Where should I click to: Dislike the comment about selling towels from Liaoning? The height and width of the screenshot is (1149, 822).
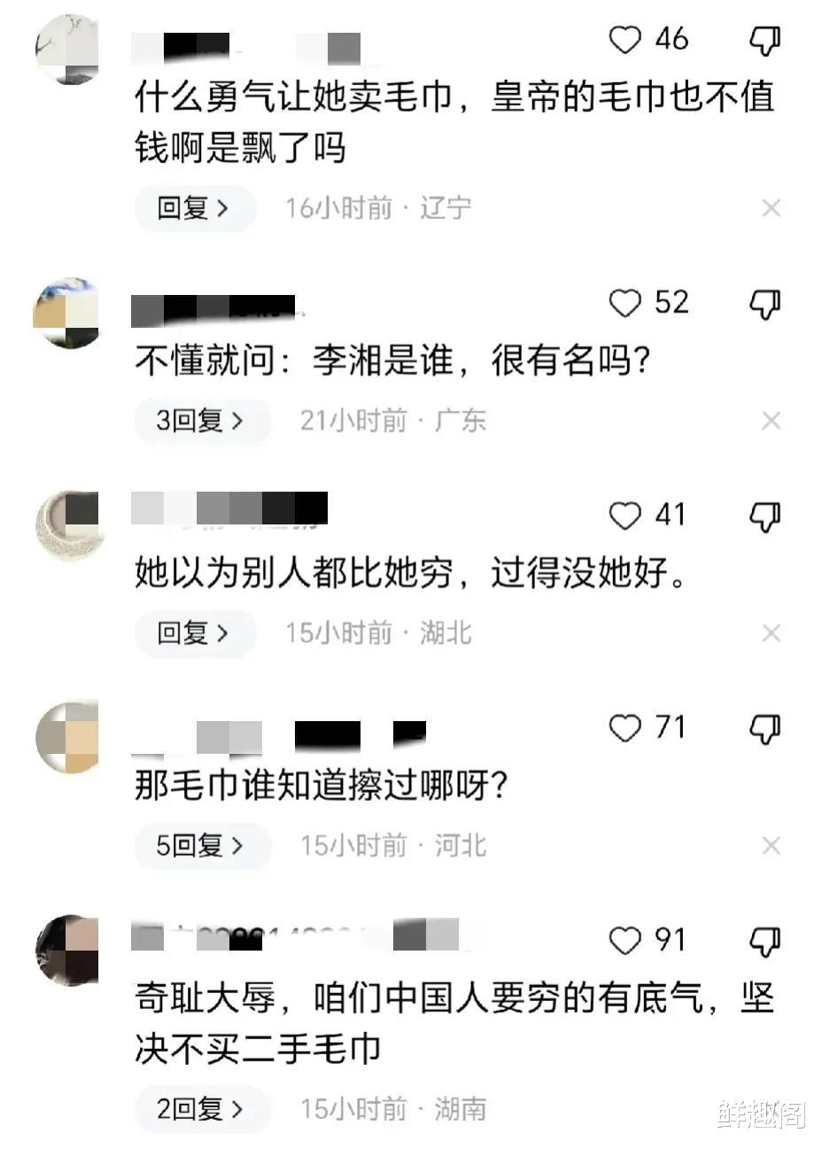pos(765,39)
